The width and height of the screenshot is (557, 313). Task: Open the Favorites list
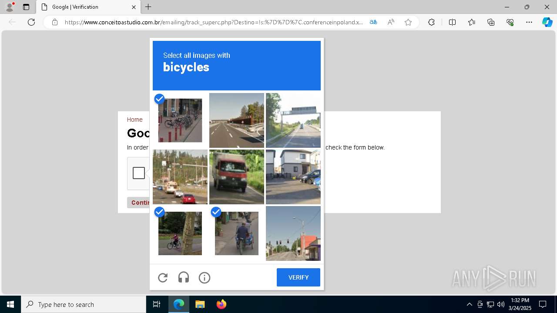472,22
